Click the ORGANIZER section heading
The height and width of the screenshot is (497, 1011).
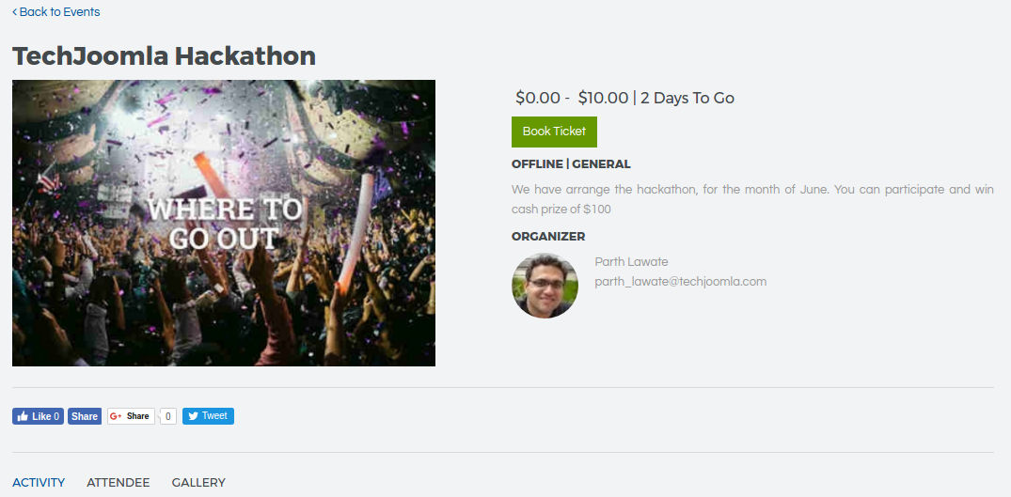pos(548,237)
